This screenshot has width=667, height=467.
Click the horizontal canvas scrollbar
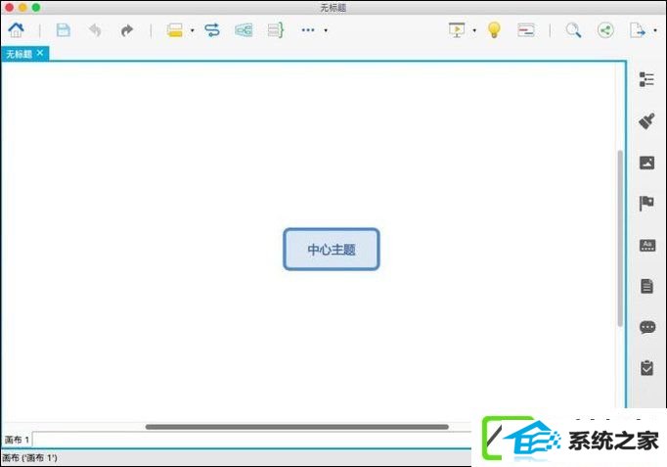pos(297,427)
